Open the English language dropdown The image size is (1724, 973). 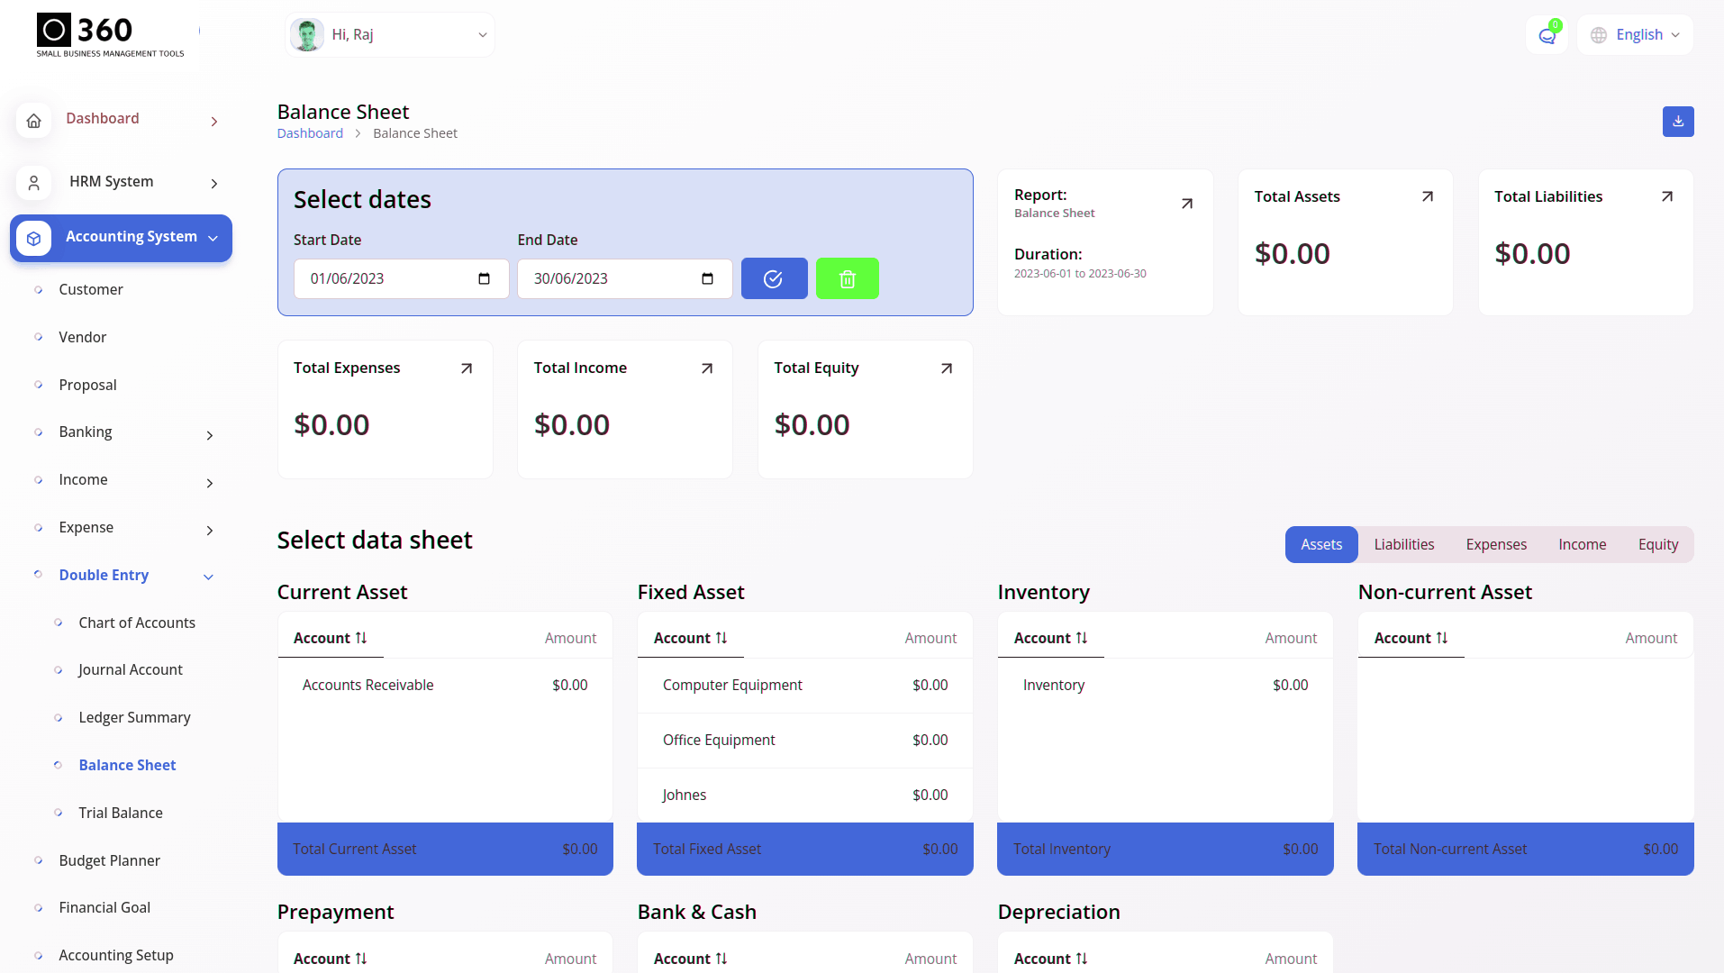(1636, 35)
